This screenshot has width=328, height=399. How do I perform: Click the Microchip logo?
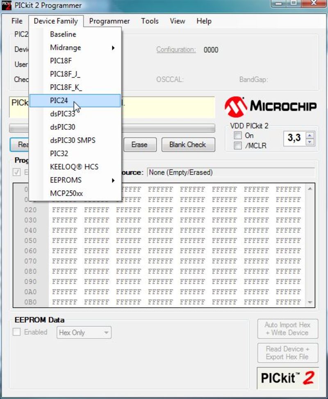[271, 106]
